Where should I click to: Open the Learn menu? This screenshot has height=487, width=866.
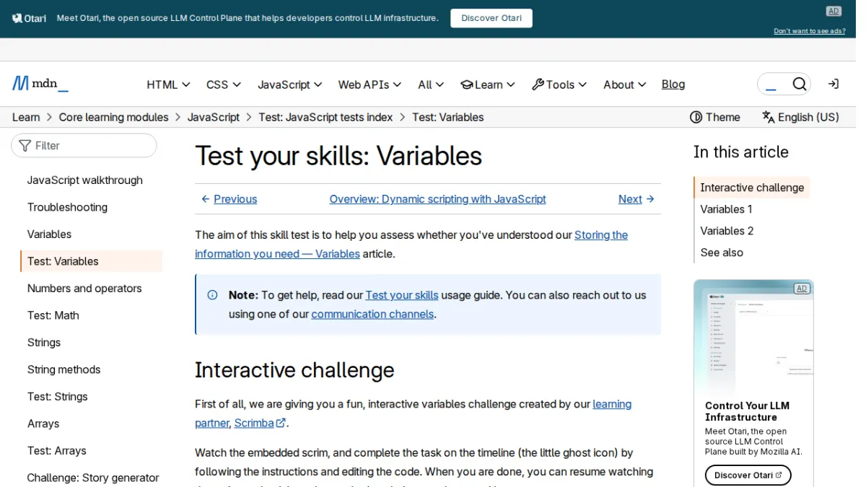click(x=488, y=84)
